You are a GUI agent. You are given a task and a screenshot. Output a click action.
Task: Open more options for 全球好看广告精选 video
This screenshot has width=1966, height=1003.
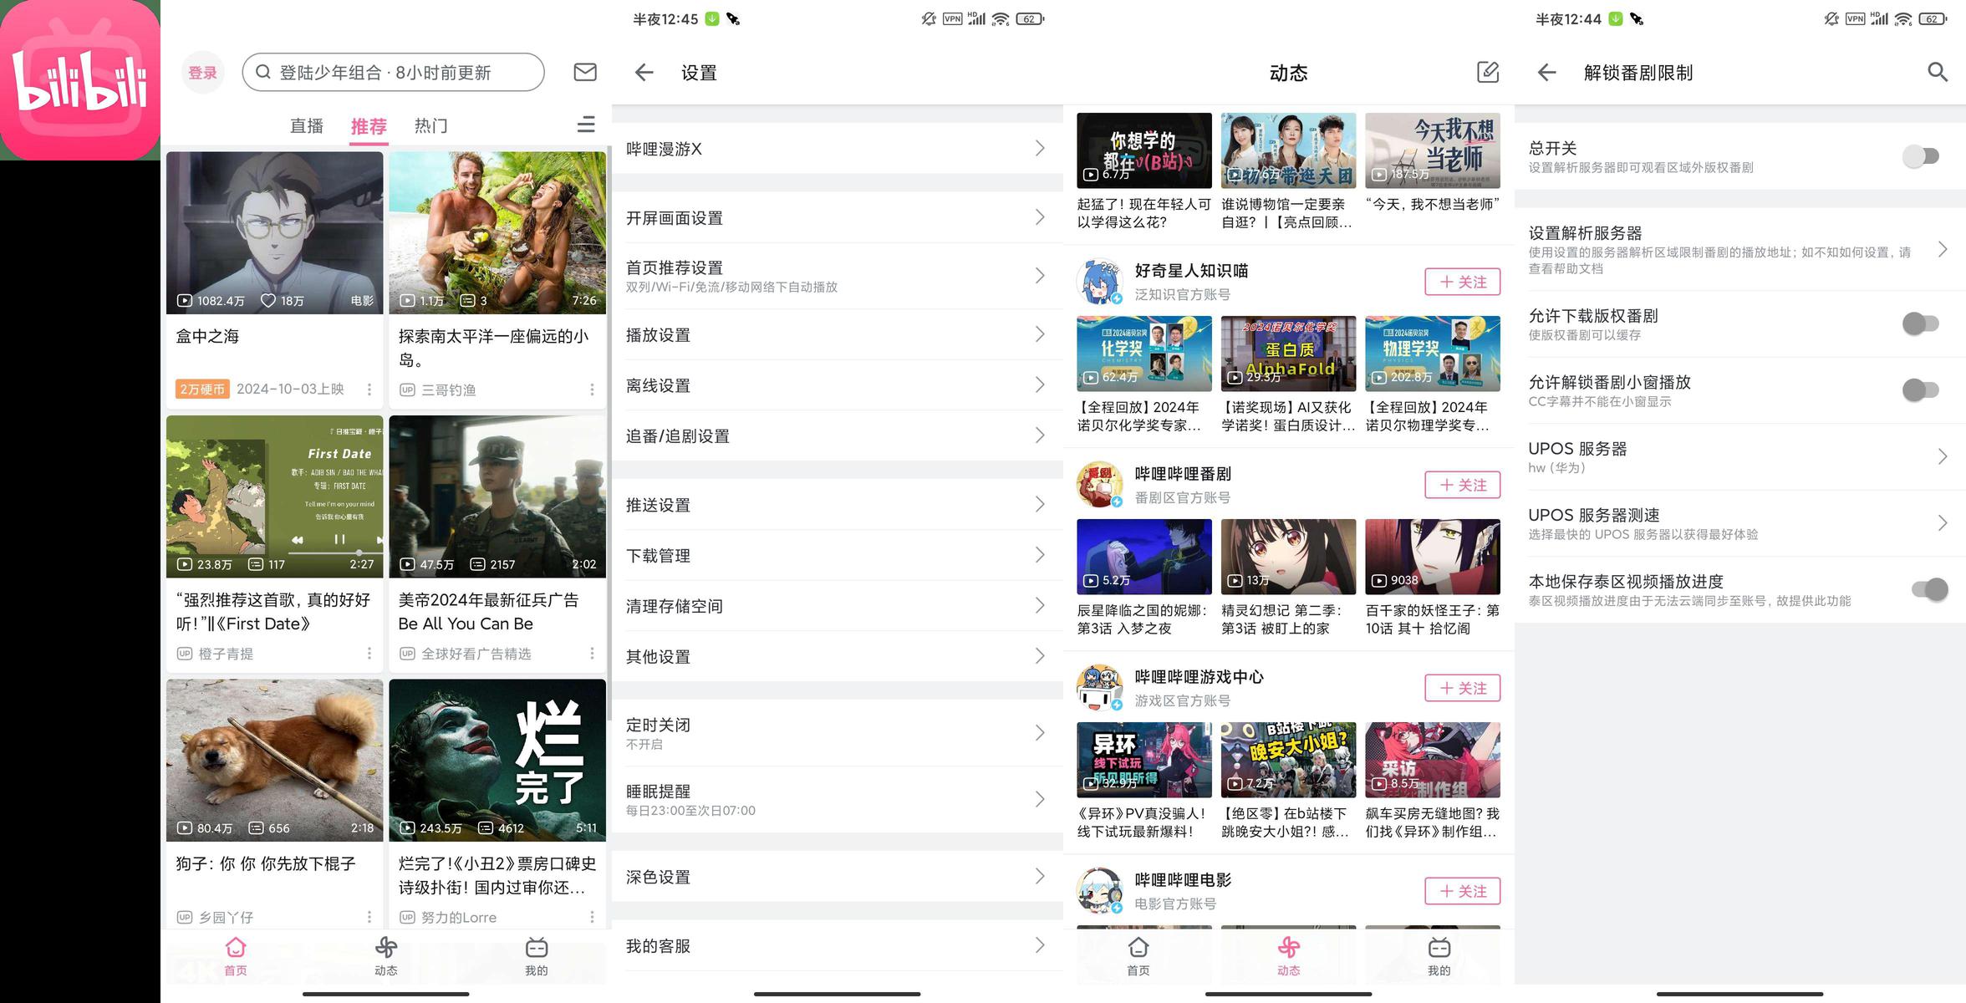click(x=592, y=654)
